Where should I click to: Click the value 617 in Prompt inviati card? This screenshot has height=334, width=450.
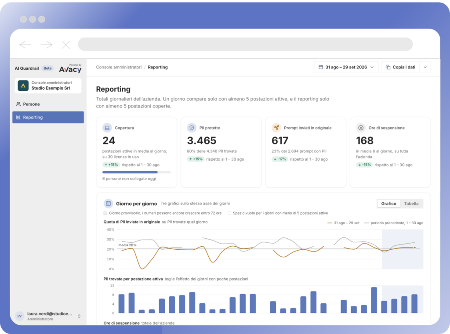click(x=280, y=141)
